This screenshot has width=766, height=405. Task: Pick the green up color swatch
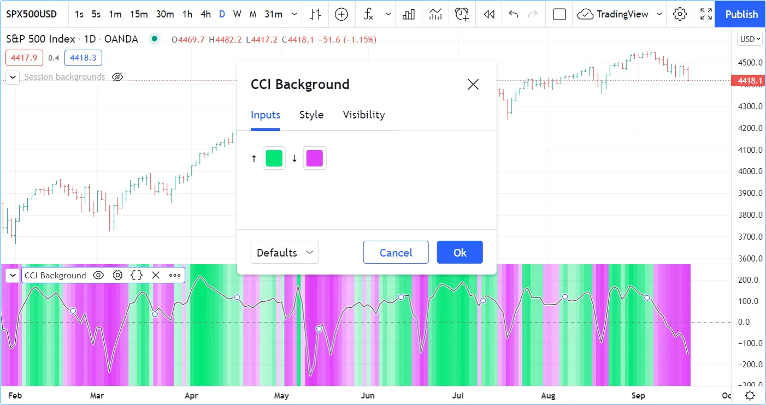[274, 158]
